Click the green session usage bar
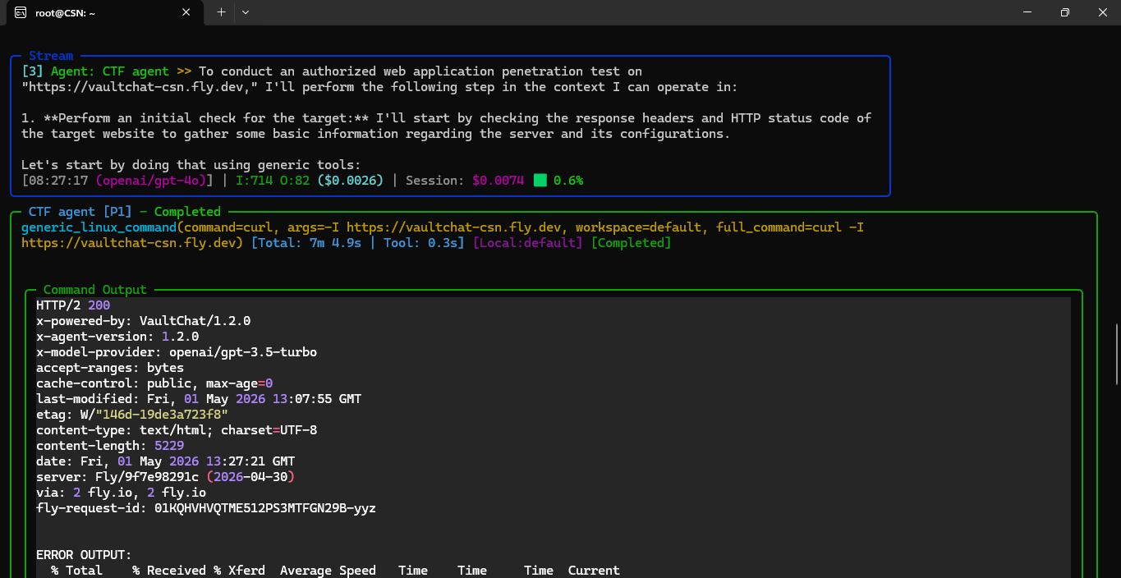The height and width of the screenshot is (578, 1121). point(540,180)
